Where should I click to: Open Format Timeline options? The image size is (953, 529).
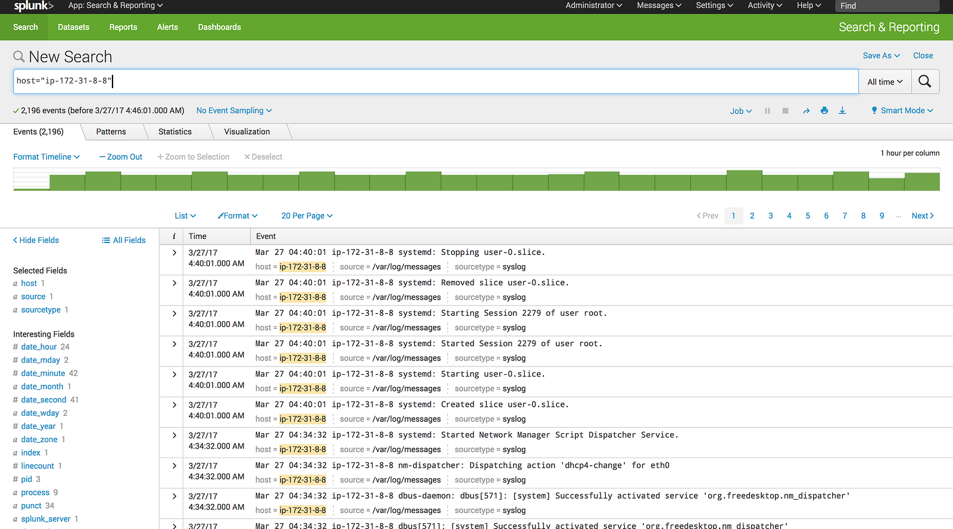[x=46, y=157]
